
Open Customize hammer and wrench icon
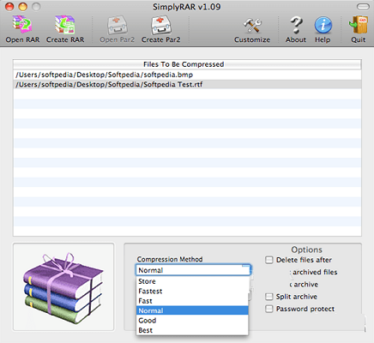(252, 25)
